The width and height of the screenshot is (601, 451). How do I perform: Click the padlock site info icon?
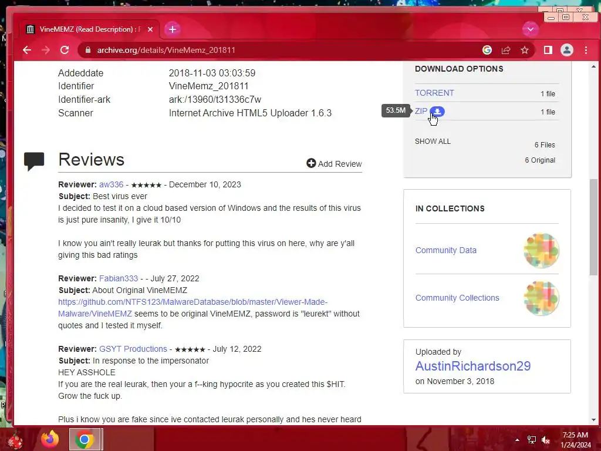(x=88, y=51)
